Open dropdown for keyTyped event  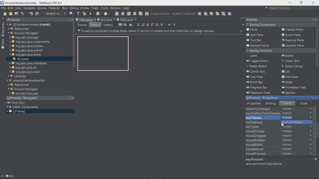click(x=311, y=127)
